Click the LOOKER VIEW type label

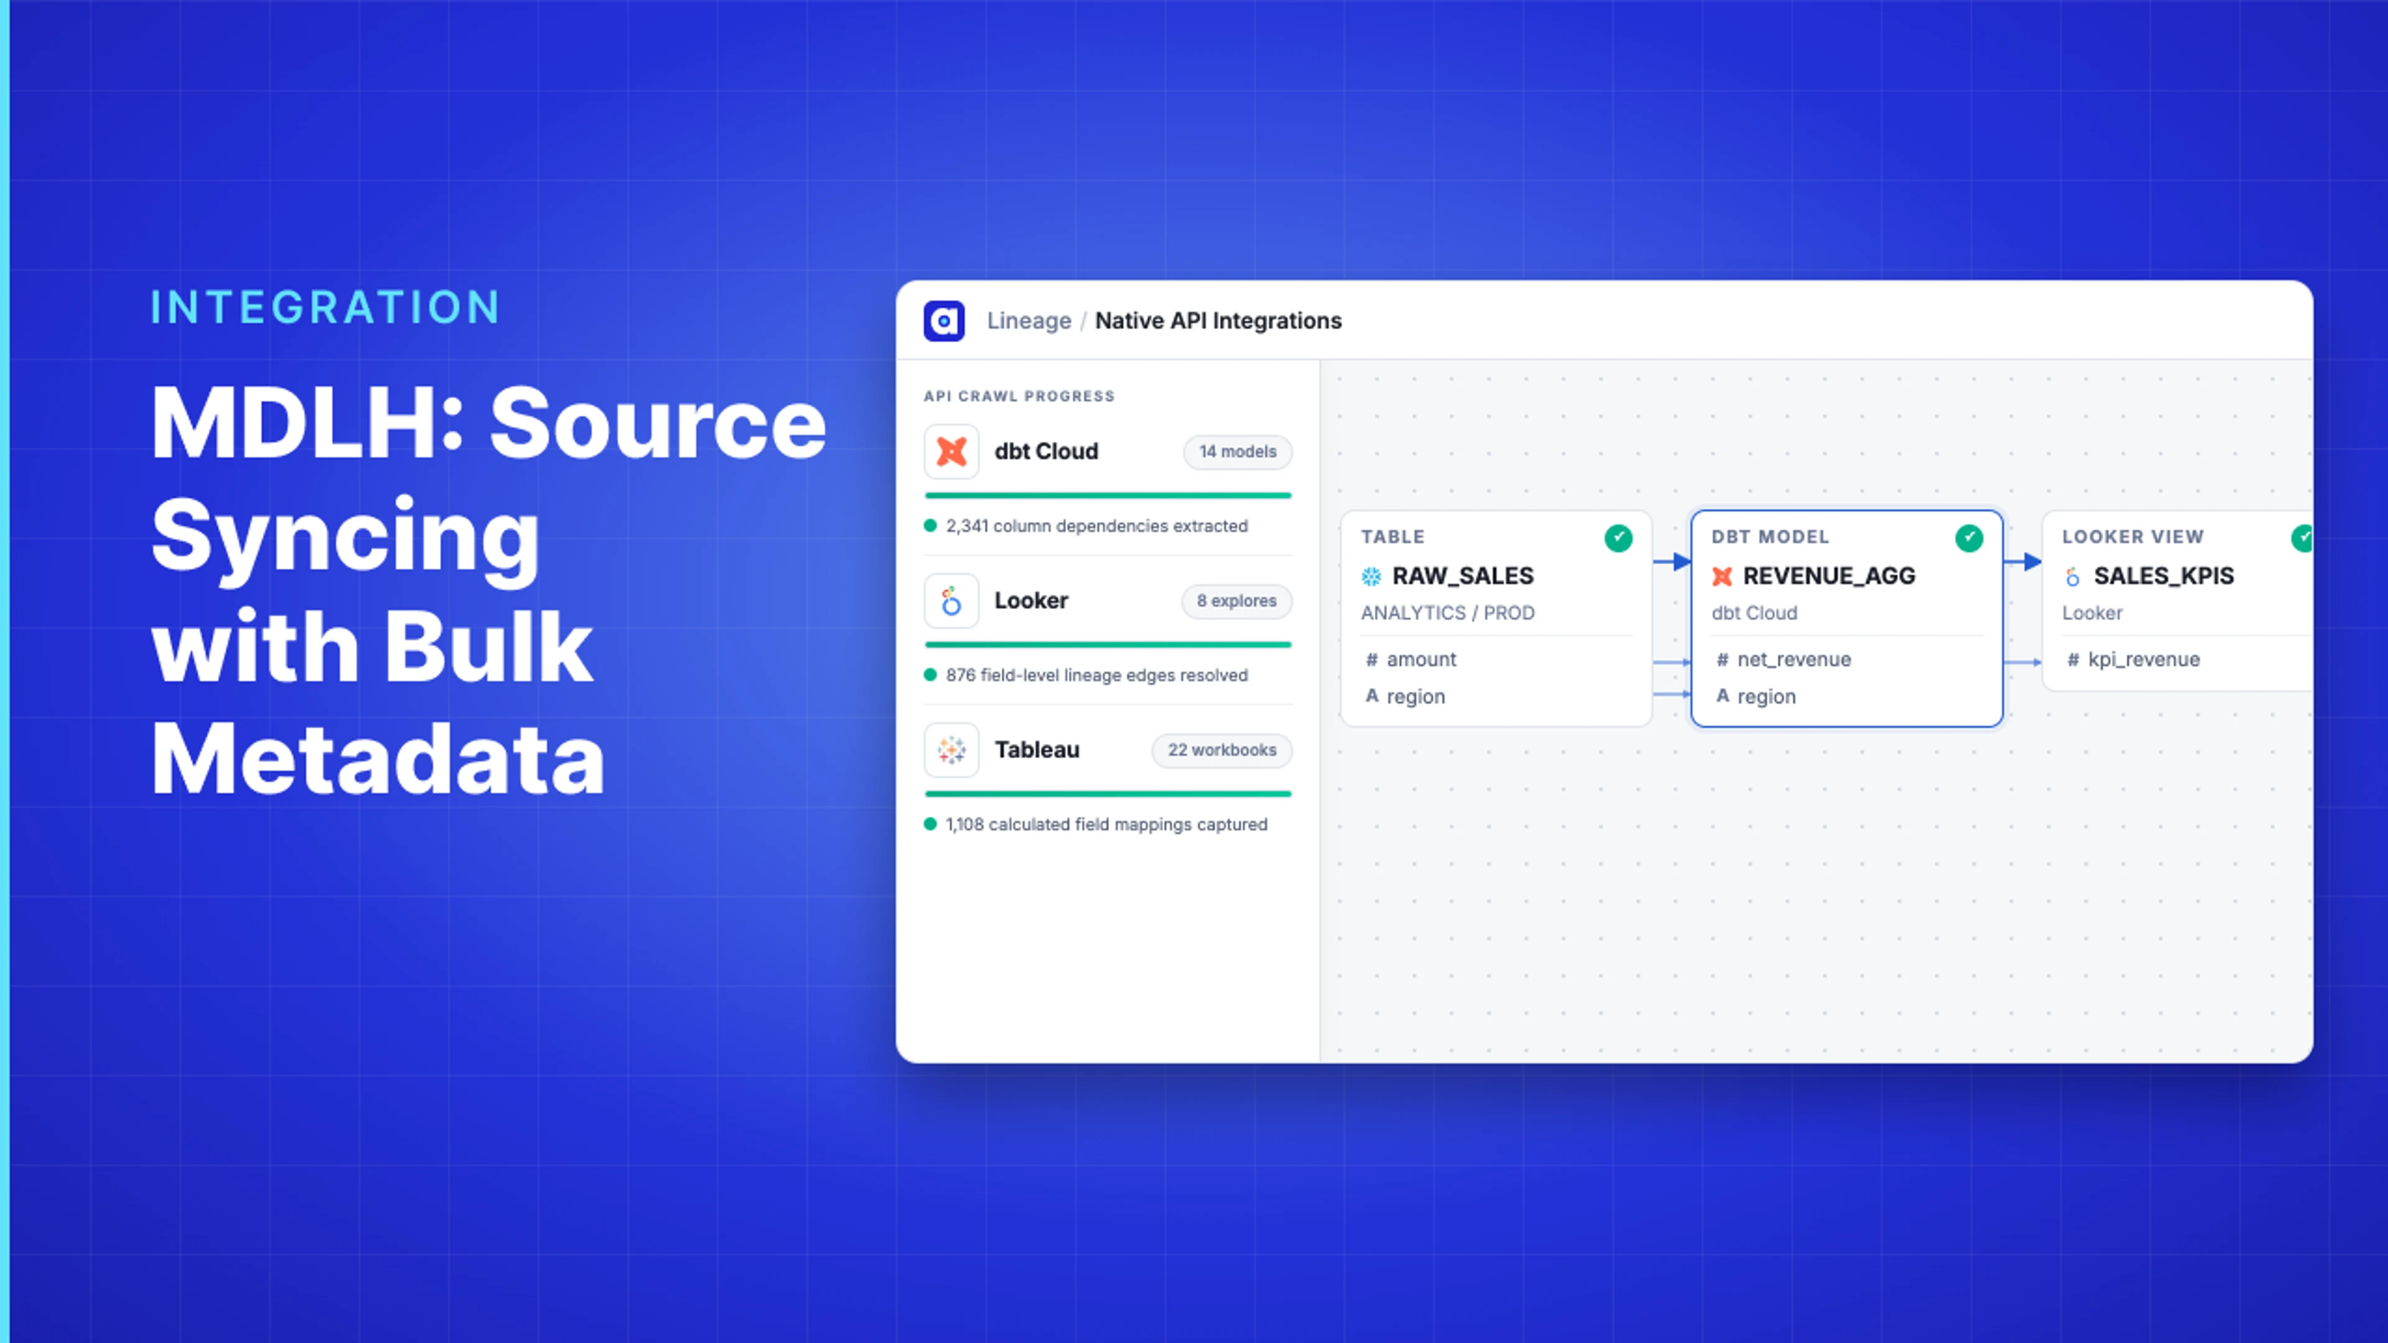[x=2132, y=537]
